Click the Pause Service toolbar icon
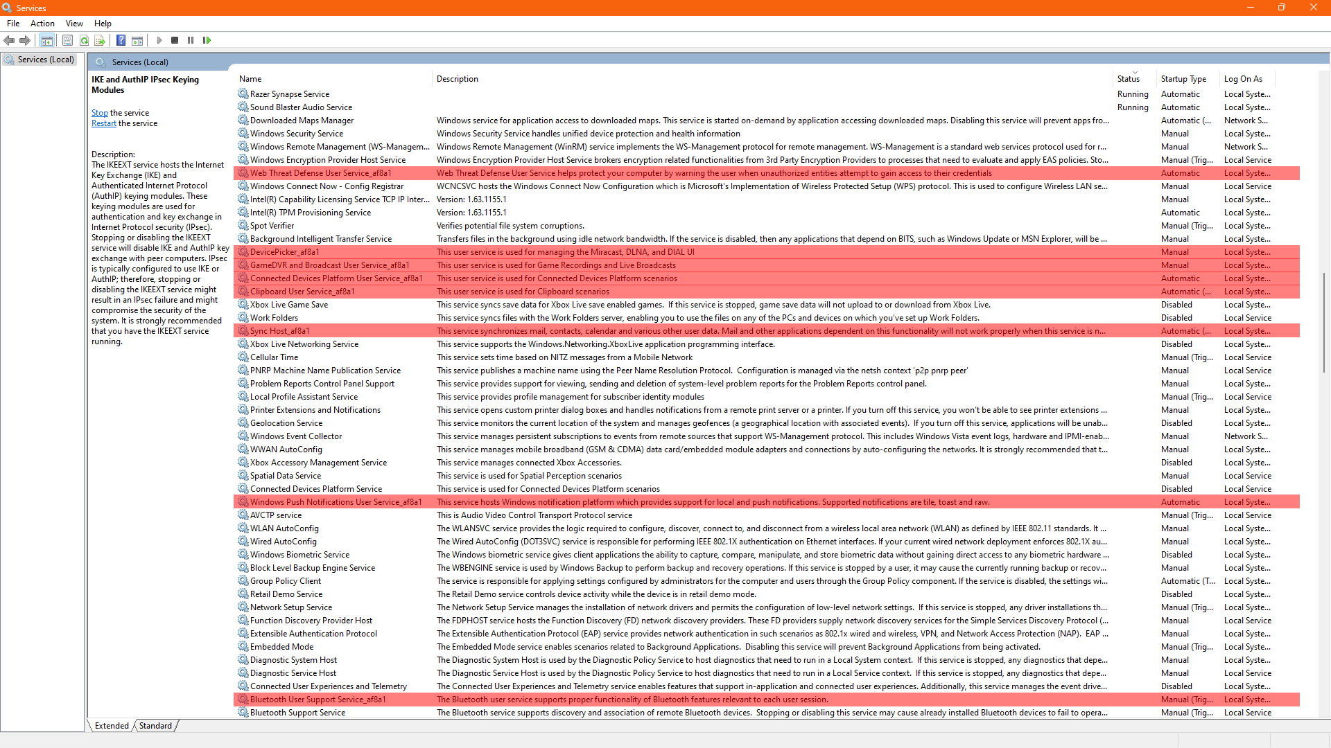 tap(191, 40)
